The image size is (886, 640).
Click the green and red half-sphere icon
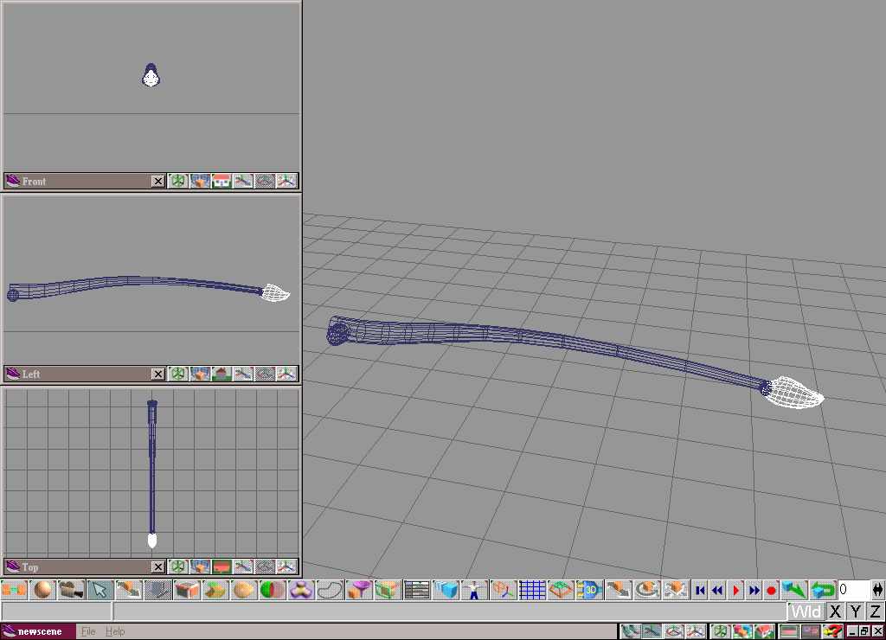[x=273, y=591]
